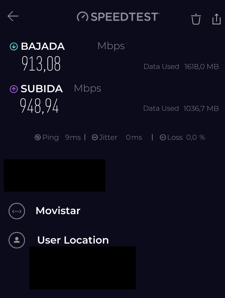Select the Movistar provider label
The width and height of the screenshot is (225, 298).
click(x=58, y=211)
